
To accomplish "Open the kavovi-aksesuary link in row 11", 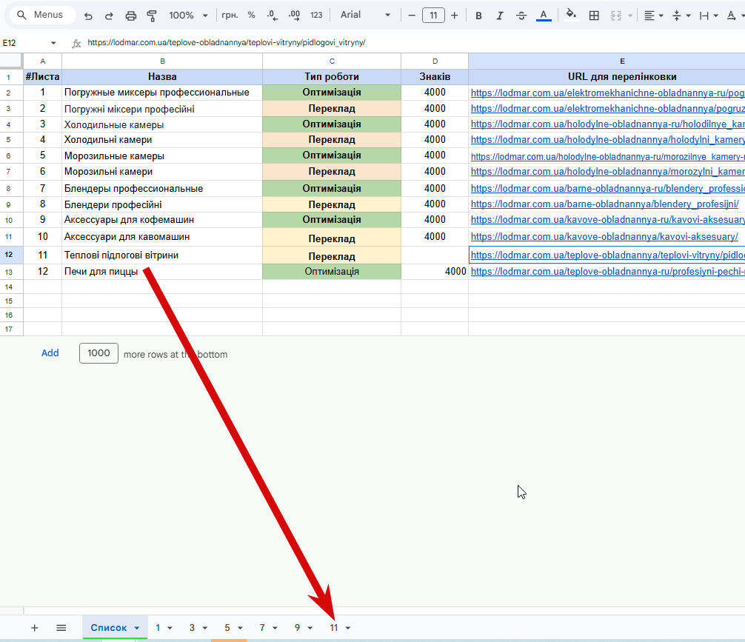I will tap(604, 237).
